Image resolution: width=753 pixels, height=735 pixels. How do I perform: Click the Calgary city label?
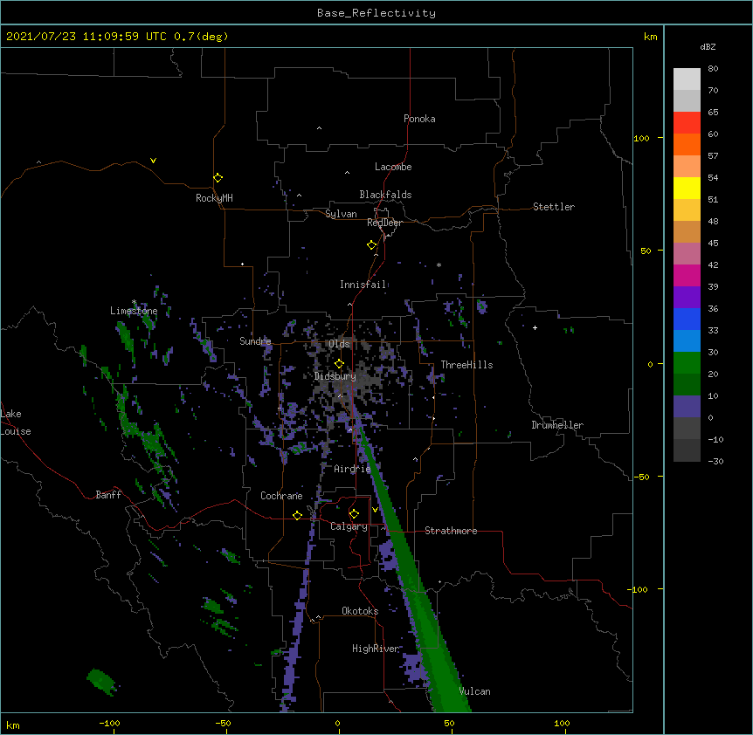coord(349,526)
